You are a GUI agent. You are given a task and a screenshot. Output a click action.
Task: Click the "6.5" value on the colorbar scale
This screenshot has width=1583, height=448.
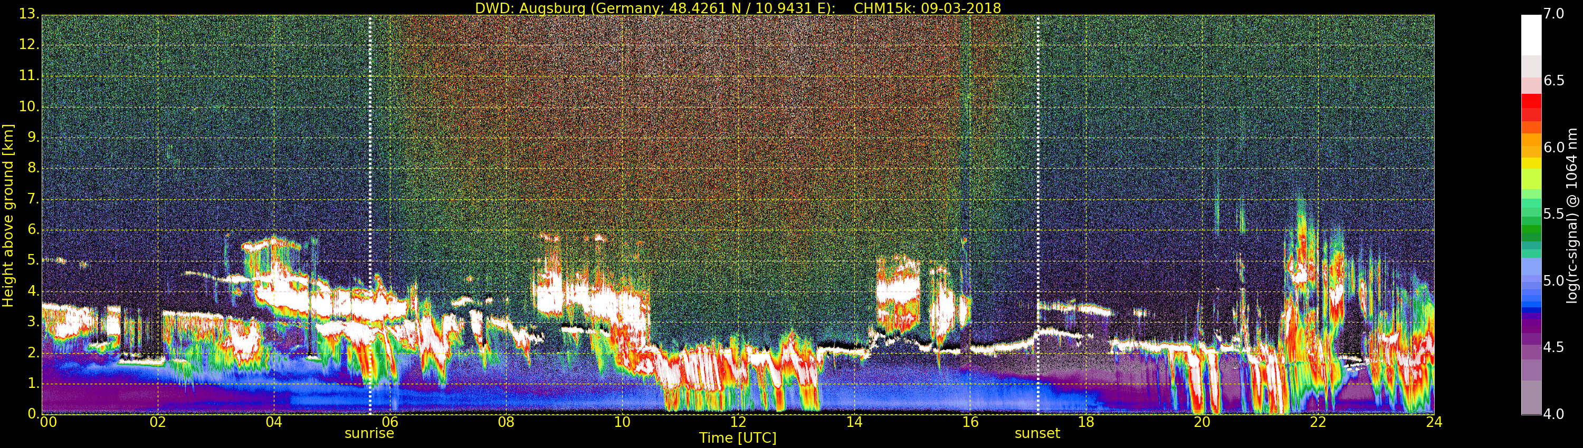click(x=1553, y=81)
